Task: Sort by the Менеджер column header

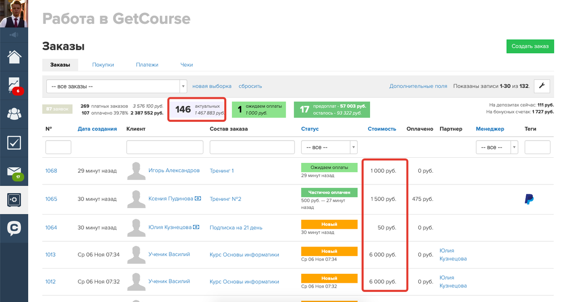Action: pyautogui.click(x=490, y=129)
